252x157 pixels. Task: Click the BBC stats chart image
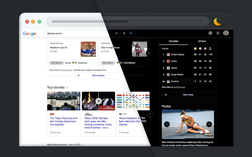[x=133, y=101]
